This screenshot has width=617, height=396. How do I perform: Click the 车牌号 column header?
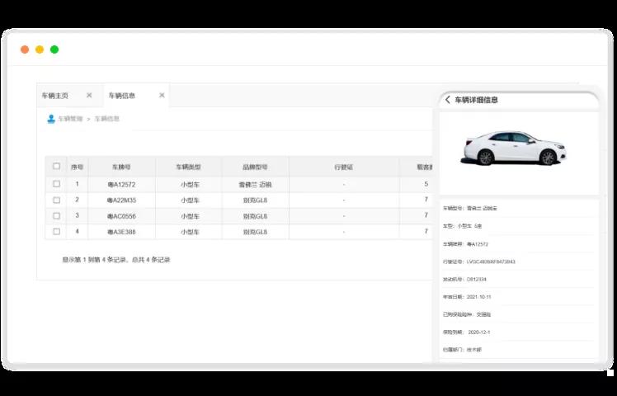tap(121, 167)
